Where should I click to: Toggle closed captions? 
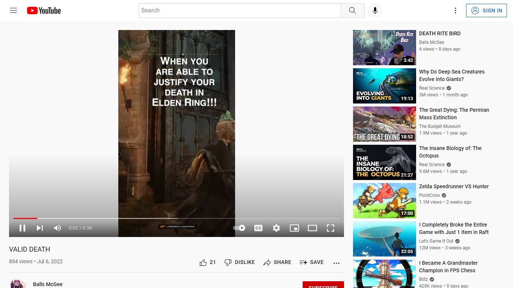(258, 228)
